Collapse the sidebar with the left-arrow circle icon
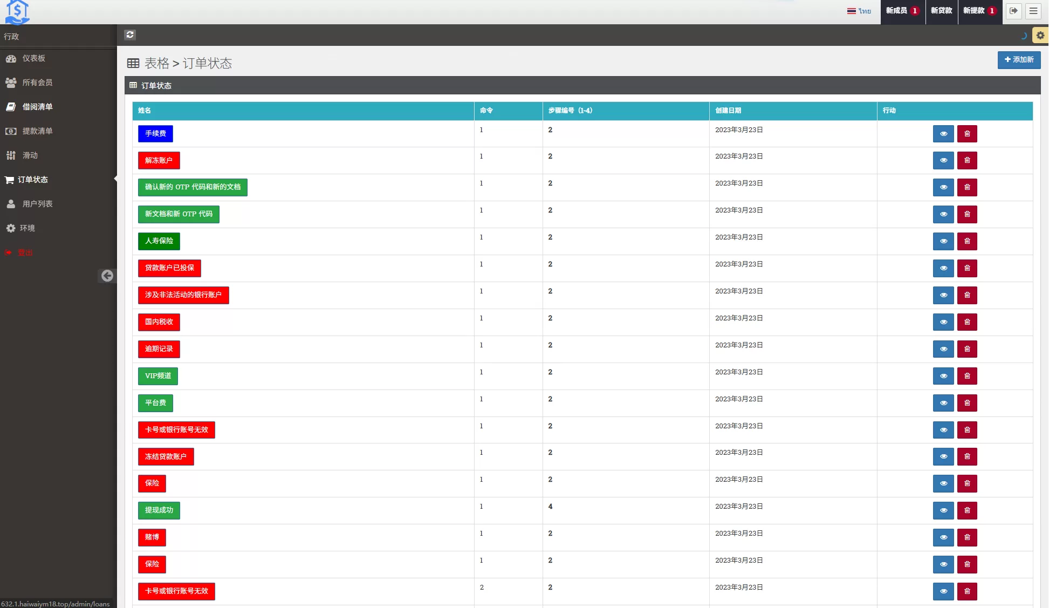Image resolution: width=1049 pixels, height=608 pixels. (107, 276)
